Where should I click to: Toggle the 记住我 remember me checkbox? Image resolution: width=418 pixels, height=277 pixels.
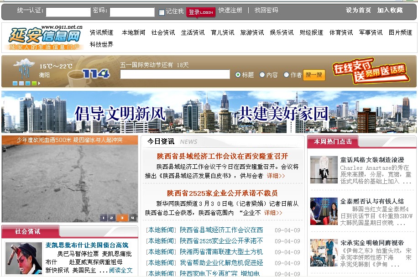162,12
